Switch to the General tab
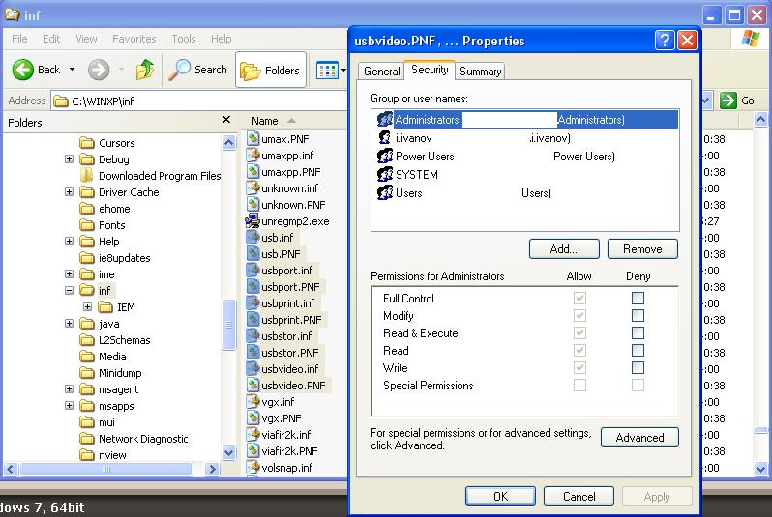Image resolution: width=772 pixels, height=517 pixels. 381,72
